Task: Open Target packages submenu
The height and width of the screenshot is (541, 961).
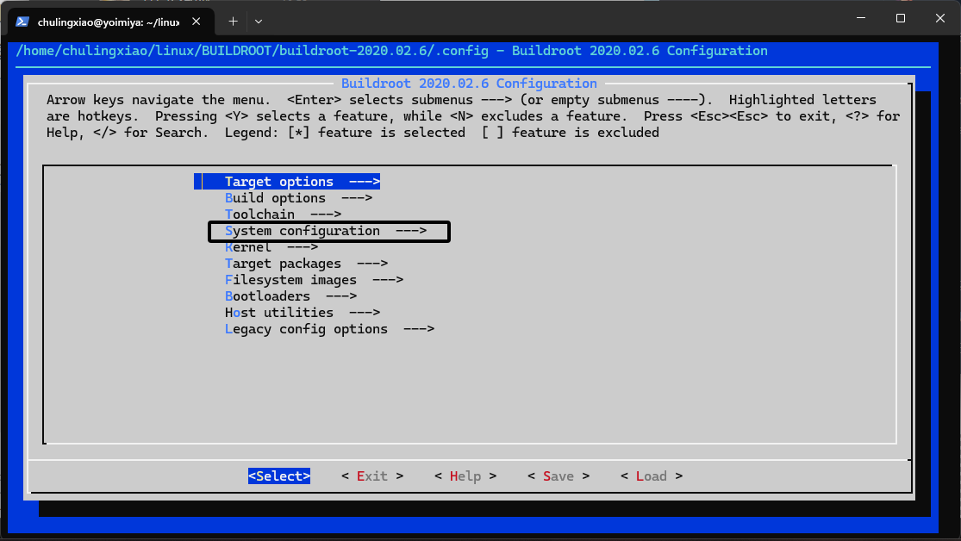Action: (307, 264)
